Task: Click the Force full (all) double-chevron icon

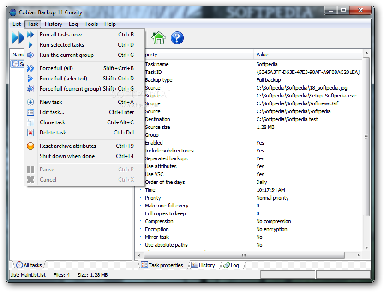Action: [x=30, y=68]
